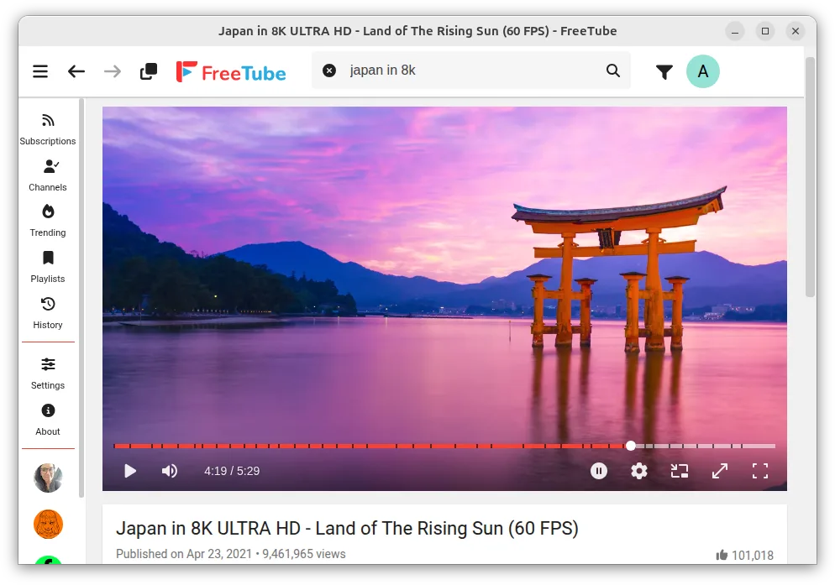Go back with the left arrow
The height and width of the screenshot is (585, 835).
coord(76,71)
